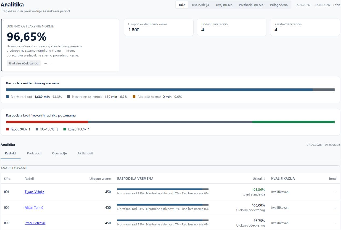Click Milan Tomić's 100,00% Učinak value
The image size is (341, 230).
tap(258, 205)
